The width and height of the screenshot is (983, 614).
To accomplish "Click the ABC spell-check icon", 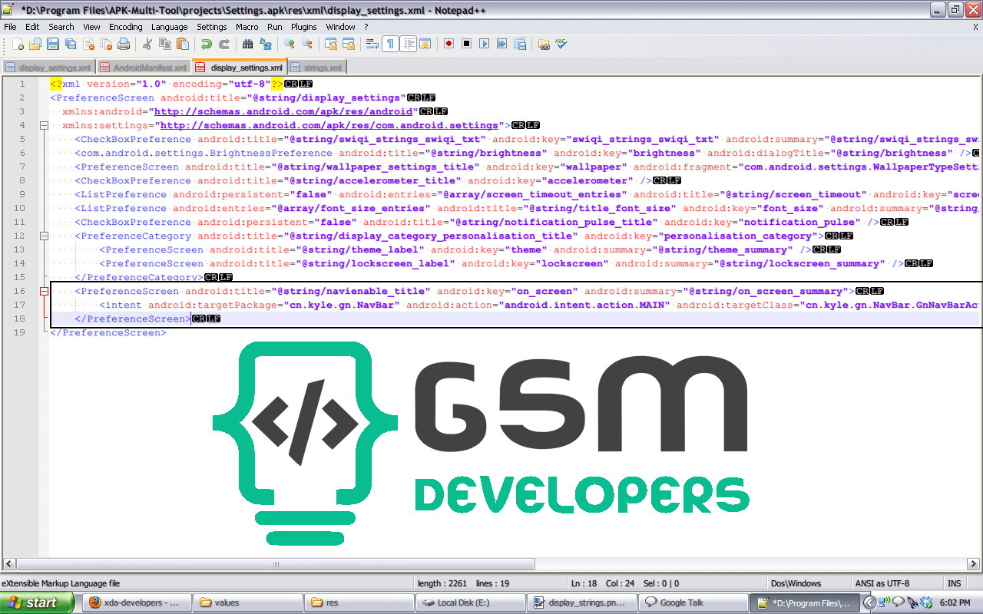I will pyautogui.click(x=561, y=44).
